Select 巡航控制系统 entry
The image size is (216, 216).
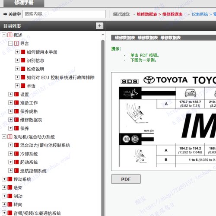[33, 171]
